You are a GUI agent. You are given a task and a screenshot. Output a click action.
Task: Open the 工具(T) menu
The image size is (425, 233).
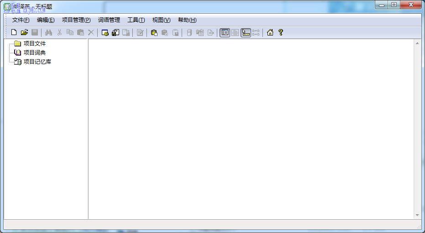tap(136, 20)
